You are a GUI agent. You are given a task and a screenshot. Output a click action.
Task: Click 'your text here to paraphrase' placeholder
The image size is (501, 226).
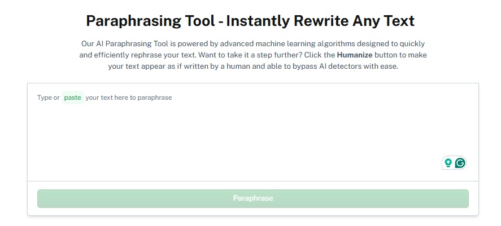129,98
